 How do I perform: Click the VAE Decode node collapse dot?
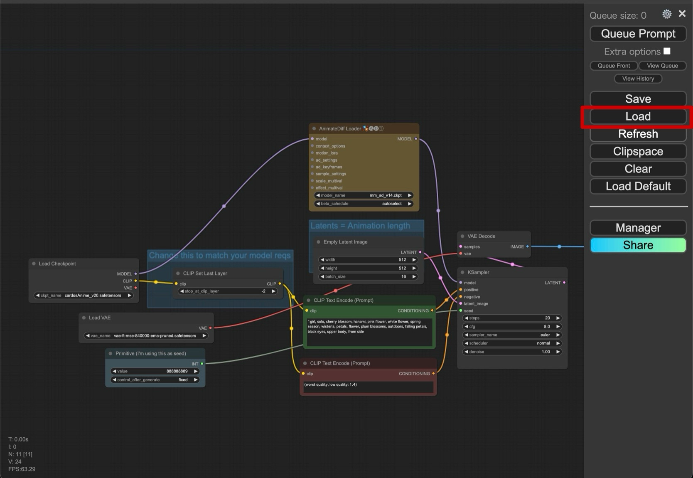pos(462,236)
